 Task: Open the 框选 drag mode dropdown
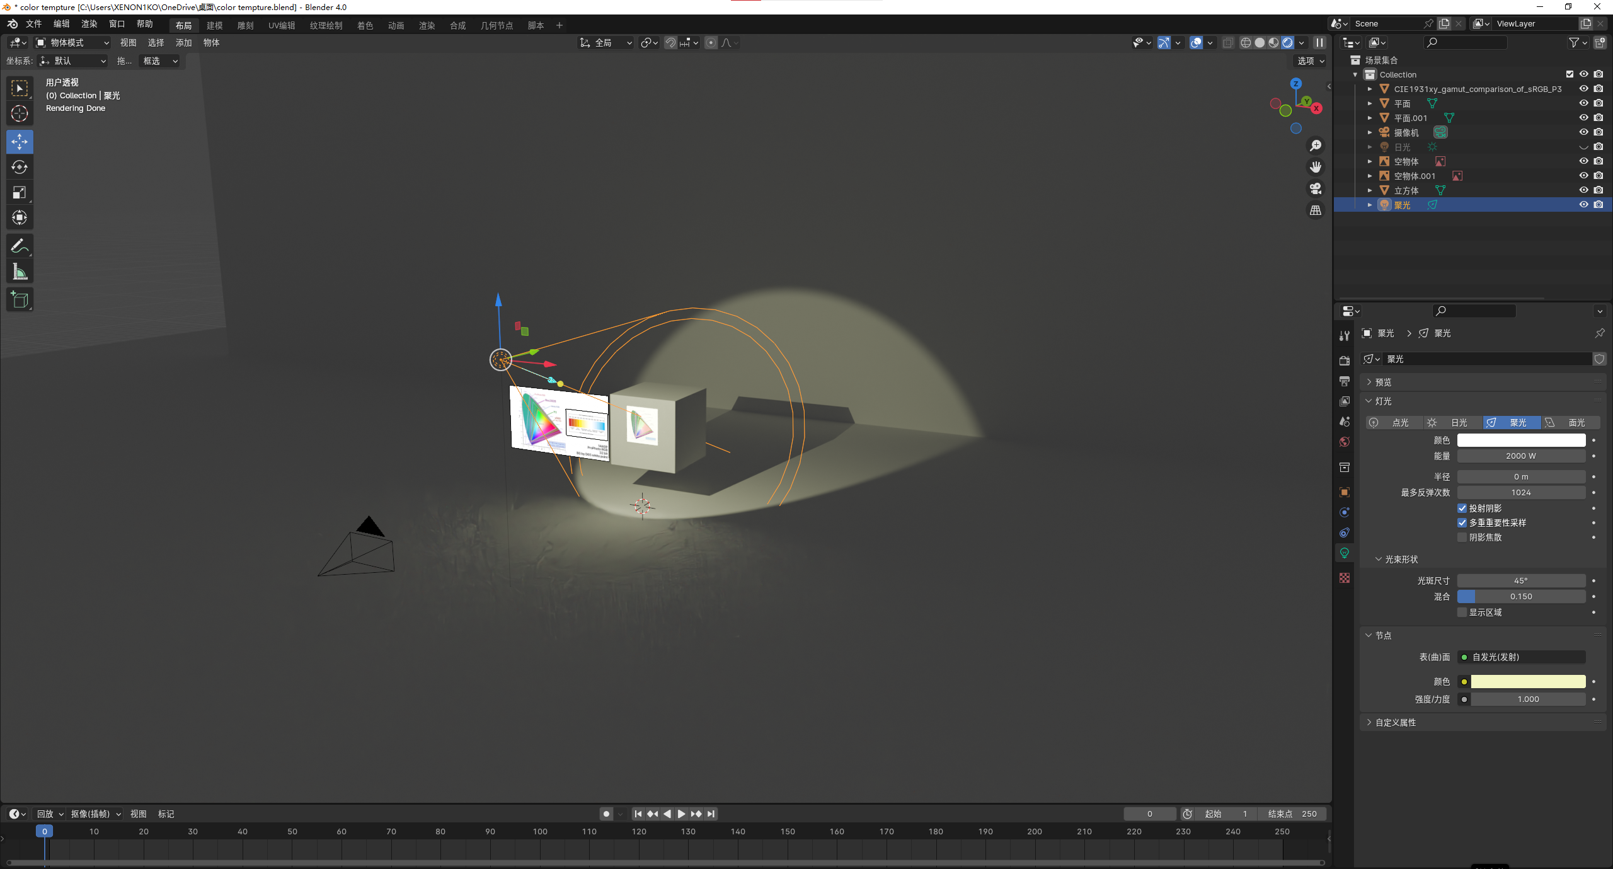coord(160,61)
